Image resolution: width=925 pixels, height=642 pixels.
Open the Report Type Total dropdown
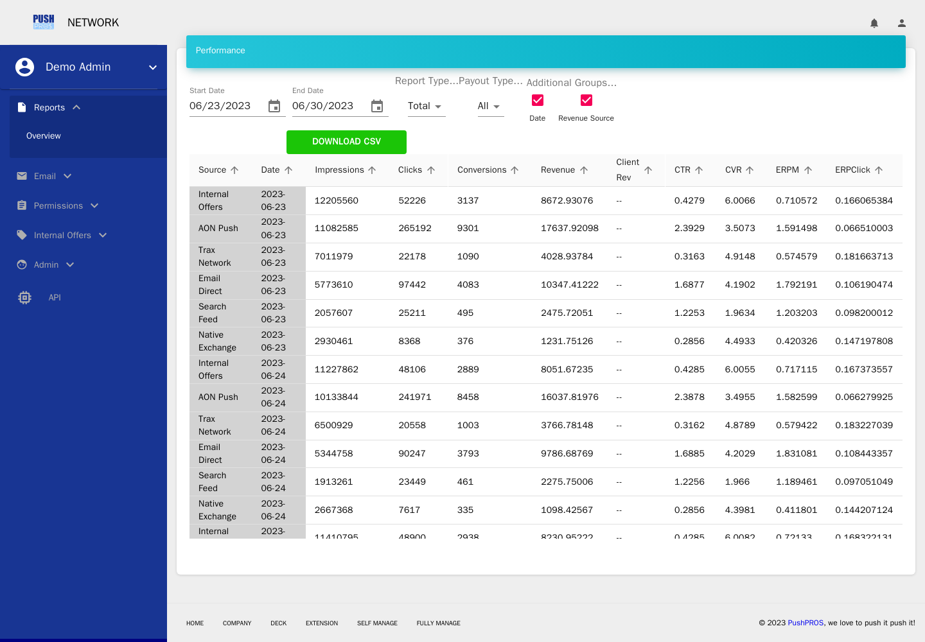click(427, 106)
